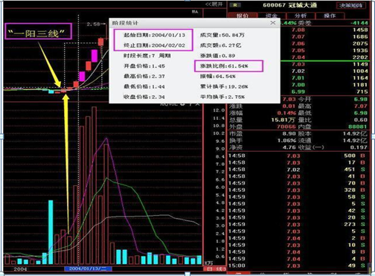Click the 2004 year label on the time axis

pos(20,269)
